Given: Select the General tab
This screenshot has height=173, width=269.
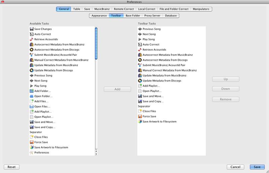Looking at the screenshot, I should [64, 9].
